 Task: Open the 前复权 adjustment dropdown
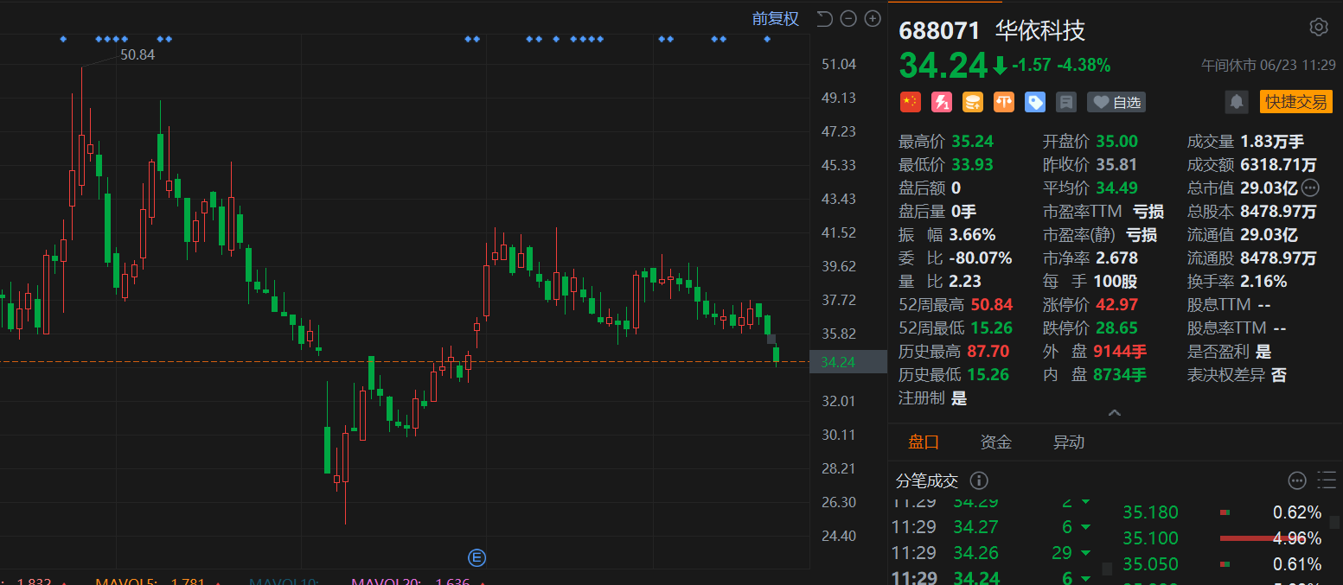[776, 19]
